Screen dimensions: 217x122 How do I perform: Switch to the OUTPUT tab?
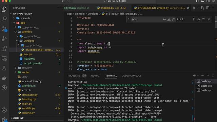[x=96, y=76]
